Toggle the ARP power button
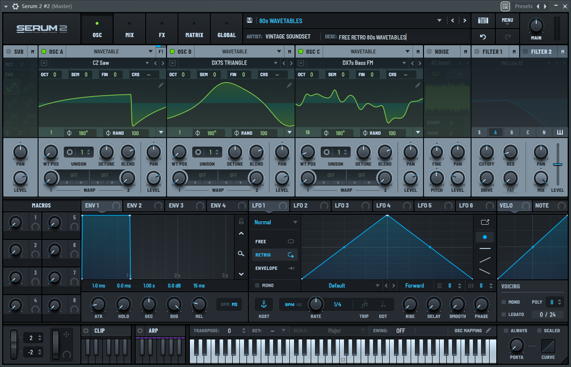Screen dimensions: 571x367 140,331
